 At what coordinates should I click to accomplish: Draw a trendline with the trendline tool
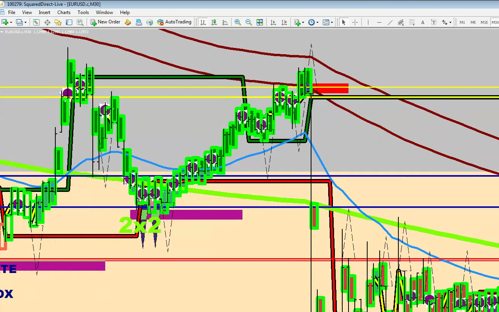click(x=390, y=22)
